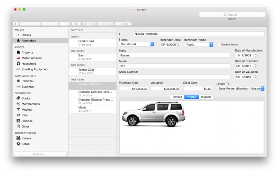Adjust Date of Manufacture stepper
Screen dimensions: 279x174
(x=255, y=55)
